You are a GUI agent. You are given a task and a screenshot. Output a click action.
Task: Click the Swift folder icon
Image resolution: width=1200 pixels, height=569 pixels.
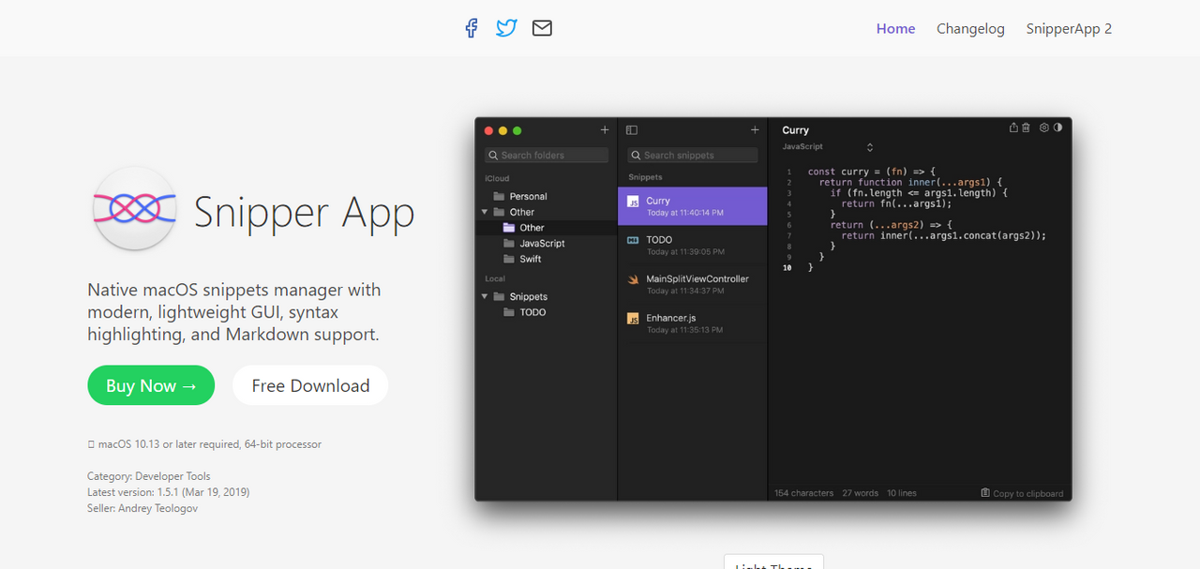click(509, 259)
